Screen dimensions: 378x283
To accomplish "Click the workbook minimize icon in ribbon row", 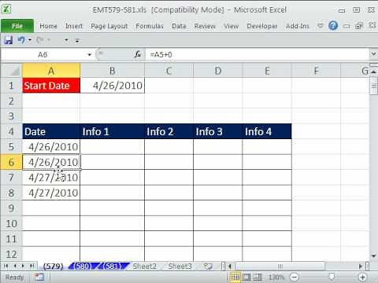I will click(x=346, y=26).
